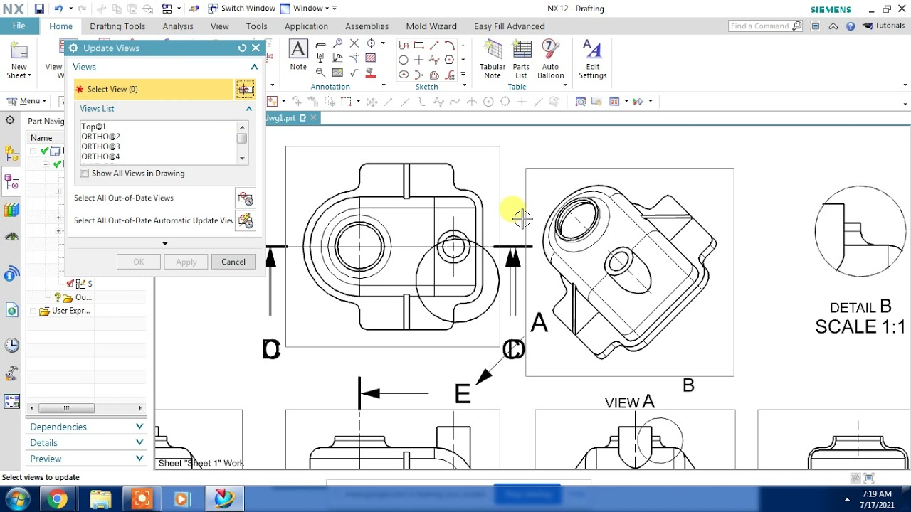Collapse the Views section
Viewport: 911px width, 512px height.
tap(254, 67)
